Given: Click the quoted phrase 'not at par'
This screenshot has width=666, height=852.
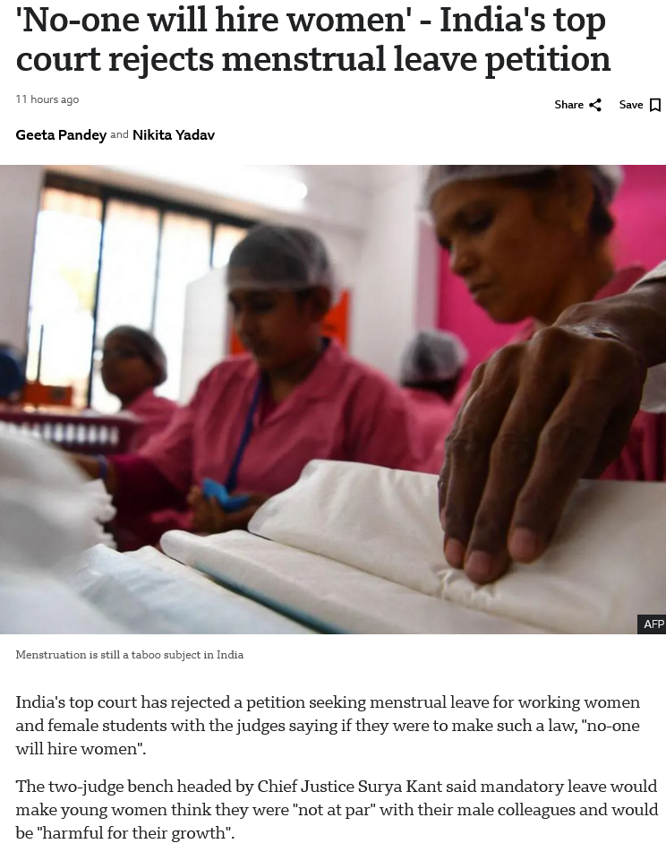Looking at the screenshot, I should (333, 810).
